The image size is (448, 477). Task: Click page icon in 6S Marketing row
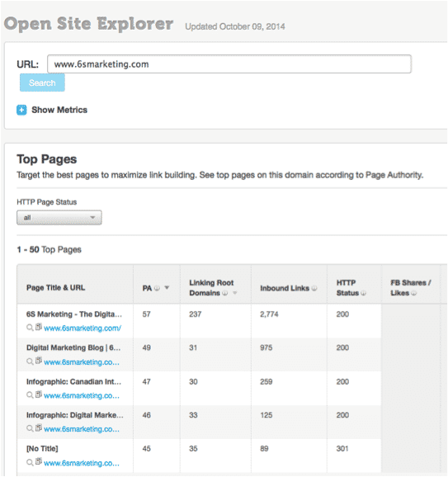(x=39, y=327)
